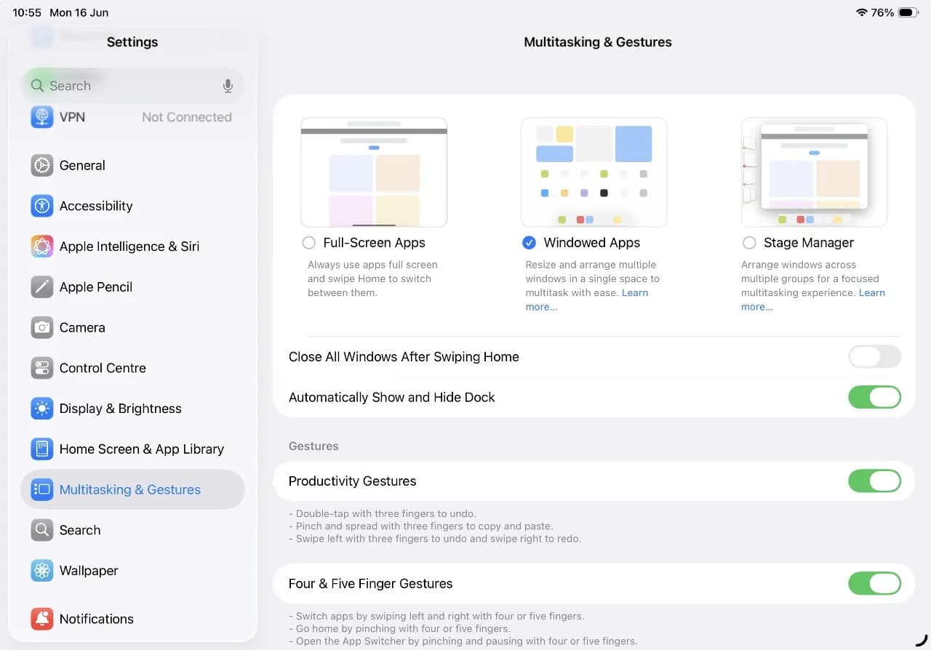
Task: Tap Learn more under Stage Manager
Action: pos(813,300)
